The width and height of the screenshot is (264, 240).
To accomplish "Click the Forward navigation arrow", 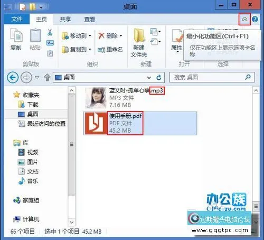I will click(x=26, y=77).
